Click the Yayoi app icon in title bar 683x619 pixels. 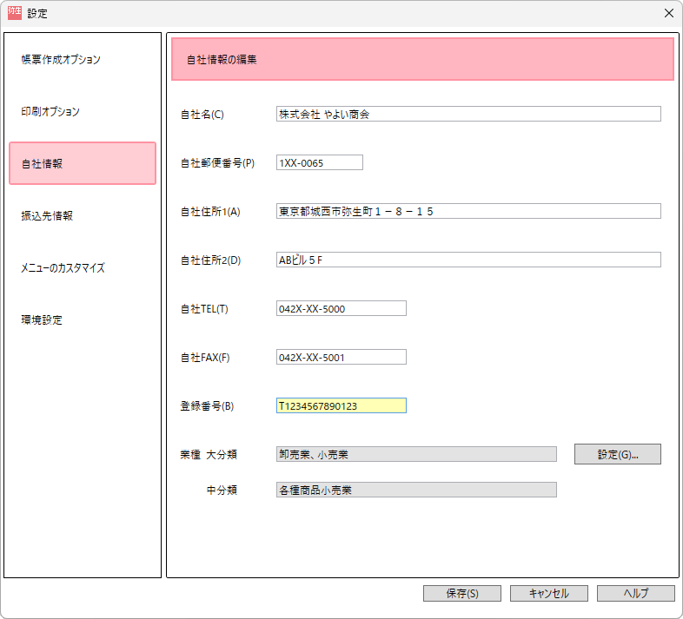click(14, 13)
